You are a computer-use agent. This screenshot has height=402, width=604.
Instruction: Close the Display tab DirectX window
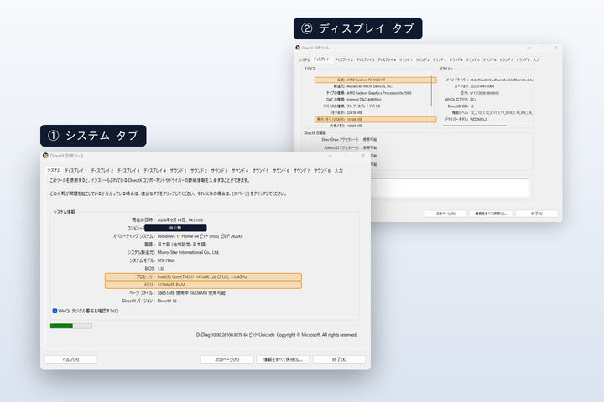tap(555, 48)
